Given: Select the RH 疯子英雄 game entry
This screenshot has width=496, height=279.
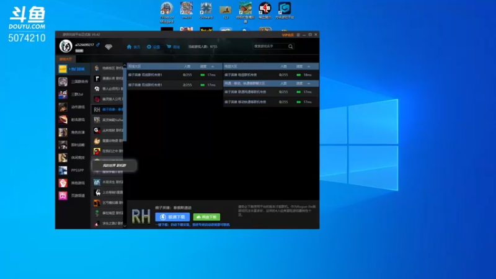Looking at the screenshot, I should [x=107, y=110].
